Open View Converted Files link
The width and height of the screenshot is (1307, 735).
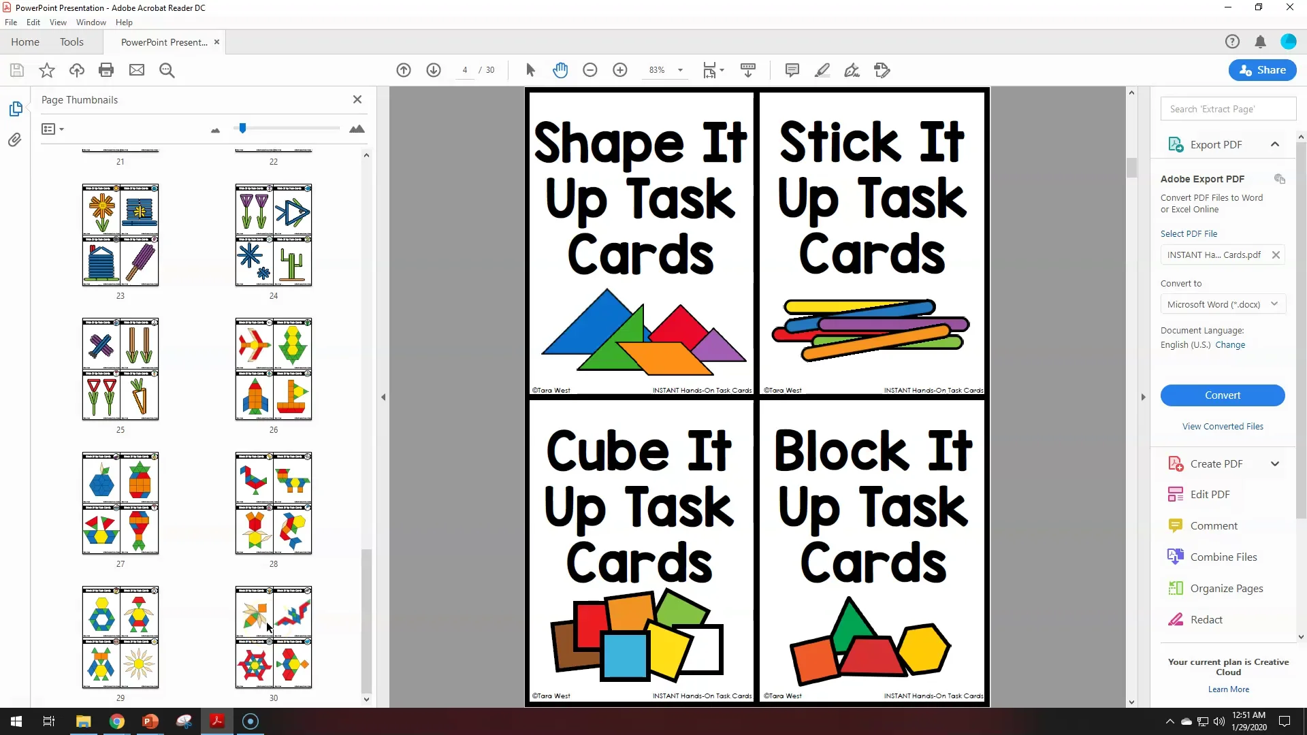pyautogui.click(x=1223, y=426)
